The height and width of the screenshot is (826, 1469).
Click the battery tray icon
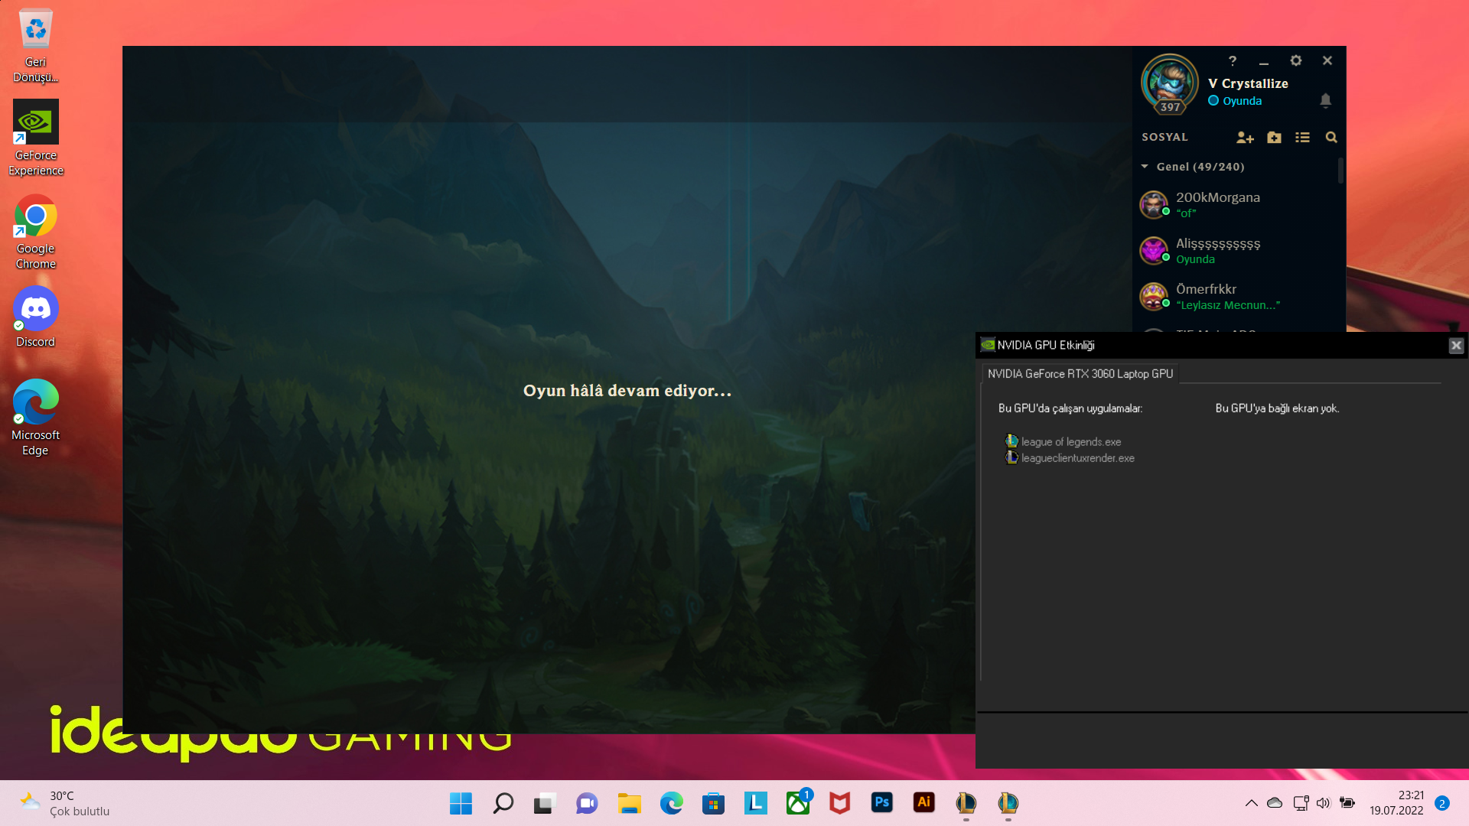(x=1347, y=803)
